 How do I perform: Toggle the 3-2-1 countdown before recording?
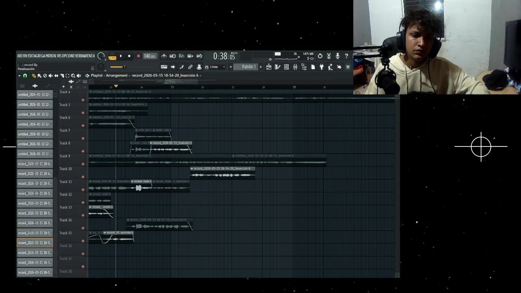click(182, 56)
